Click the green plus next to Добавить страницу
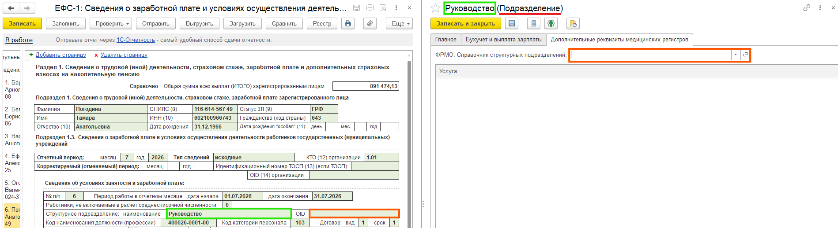 (x=31, y=55)
